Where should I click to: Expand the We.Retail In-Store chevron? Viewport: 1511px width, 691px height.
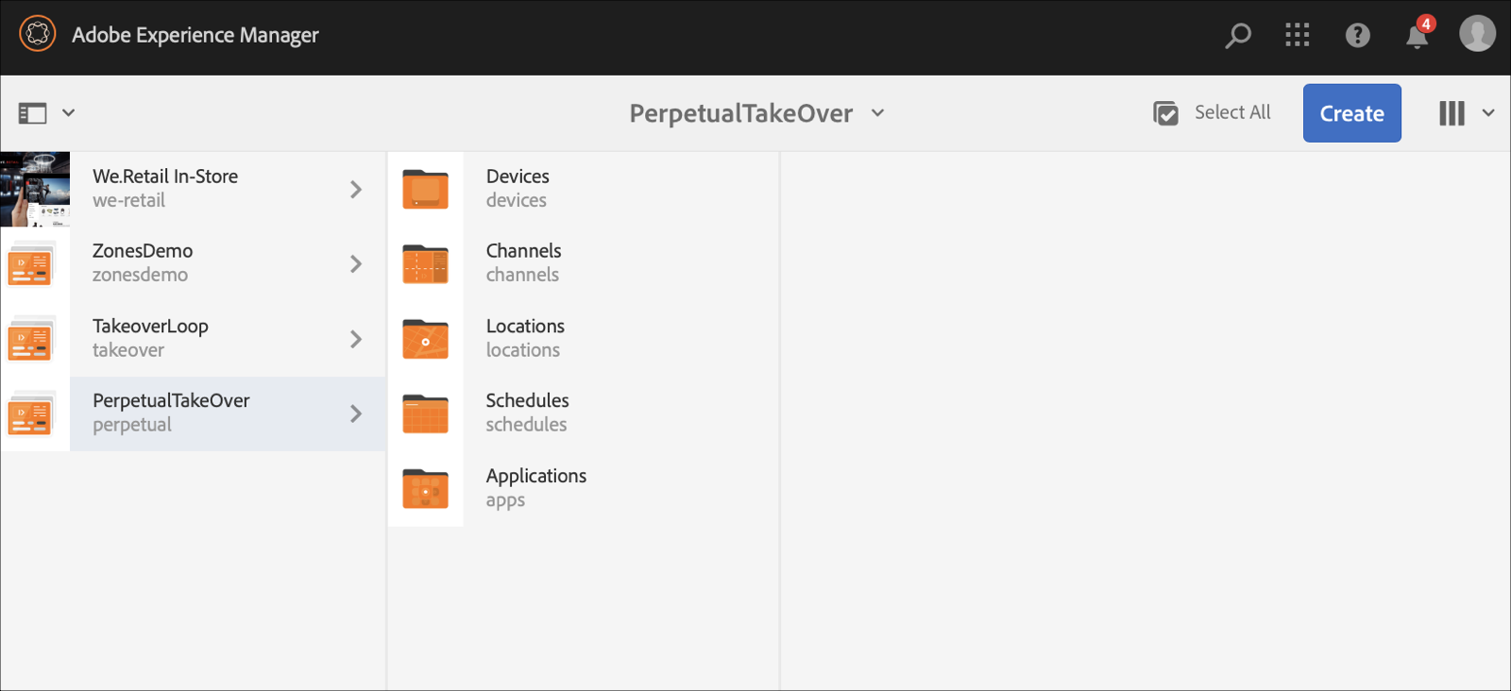(356, 189)
